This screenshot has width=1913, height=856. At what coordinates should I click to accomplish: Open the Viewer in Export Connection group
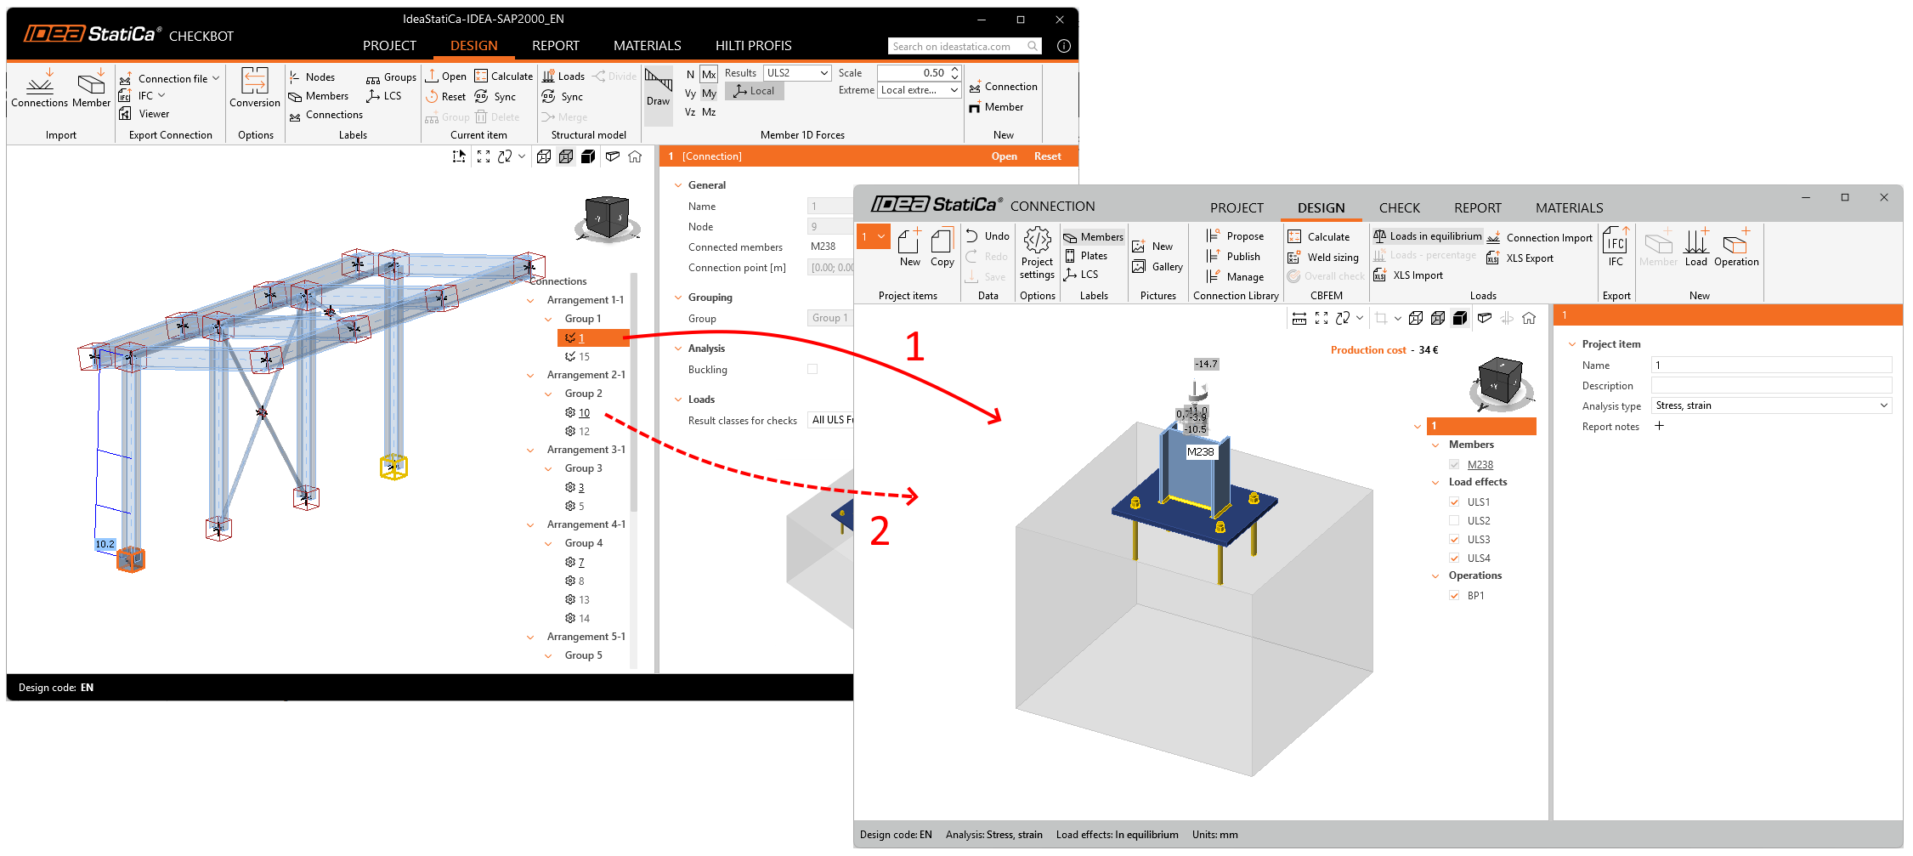(x=144, y=114)
